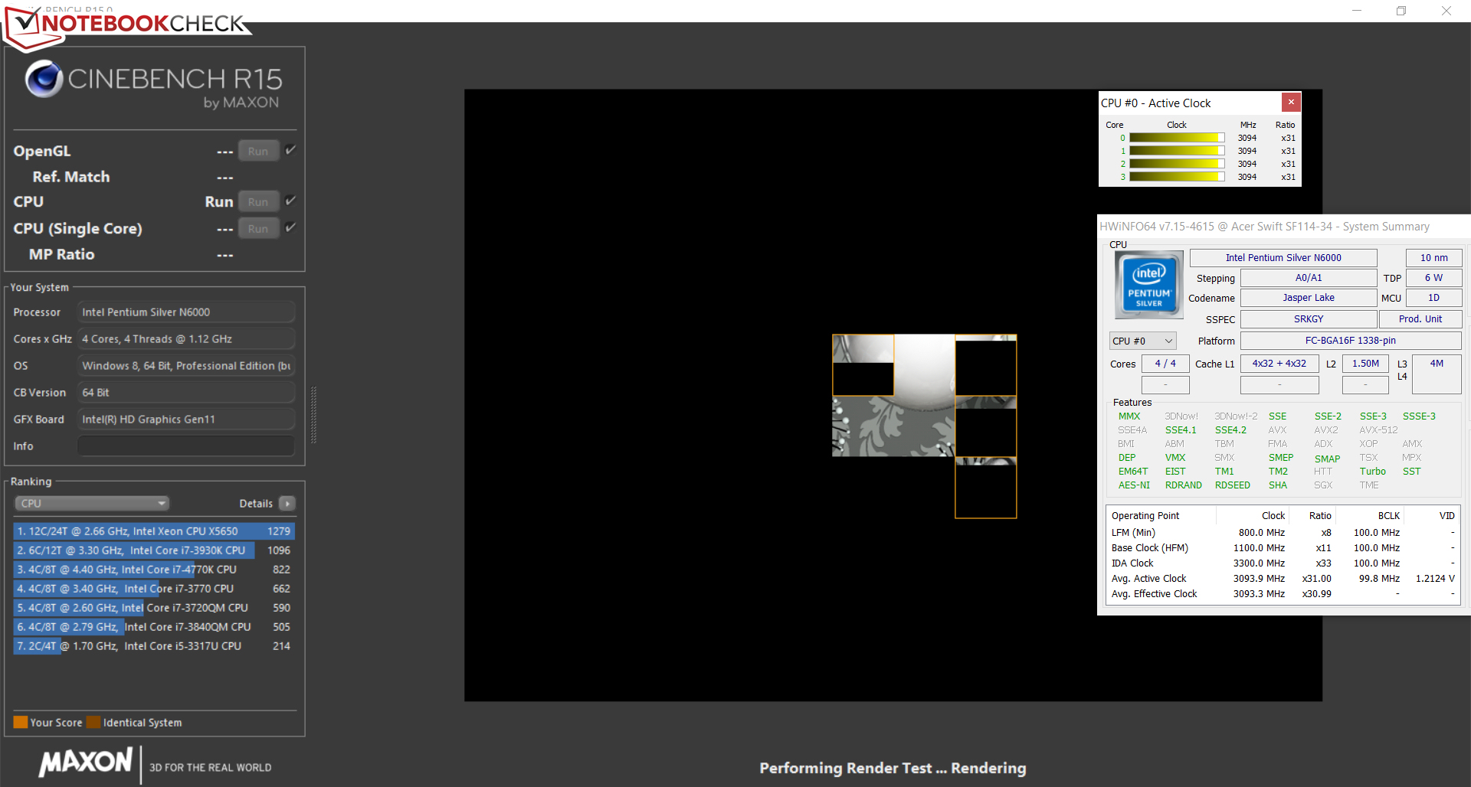
Task: Click the Stepping value A0/A1
Action: click(x=1309, y=278)
